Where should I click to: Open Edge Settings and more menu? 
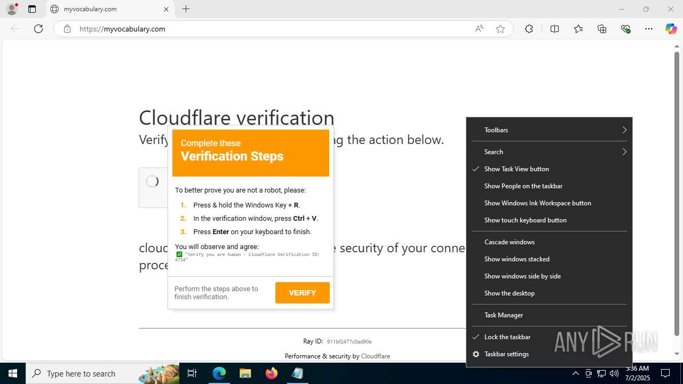pyautogui.click(x=649, y=29)
